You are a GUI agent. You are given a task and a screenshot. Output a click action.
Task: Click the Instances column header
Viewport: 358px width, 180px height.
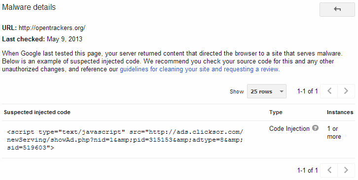click(x=340, y=112)
